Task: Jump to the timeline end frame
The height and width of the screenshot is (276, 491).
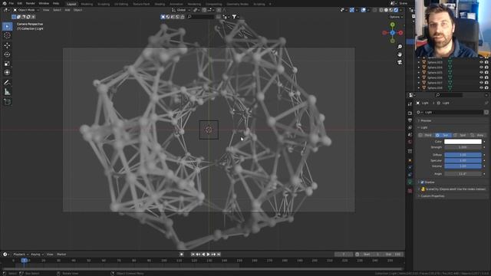Action: (219, 255)
